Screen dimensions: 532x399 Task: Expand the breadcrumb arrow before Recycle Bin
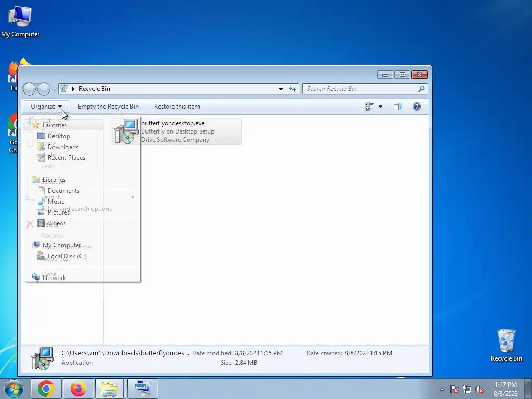coord(73,89)
